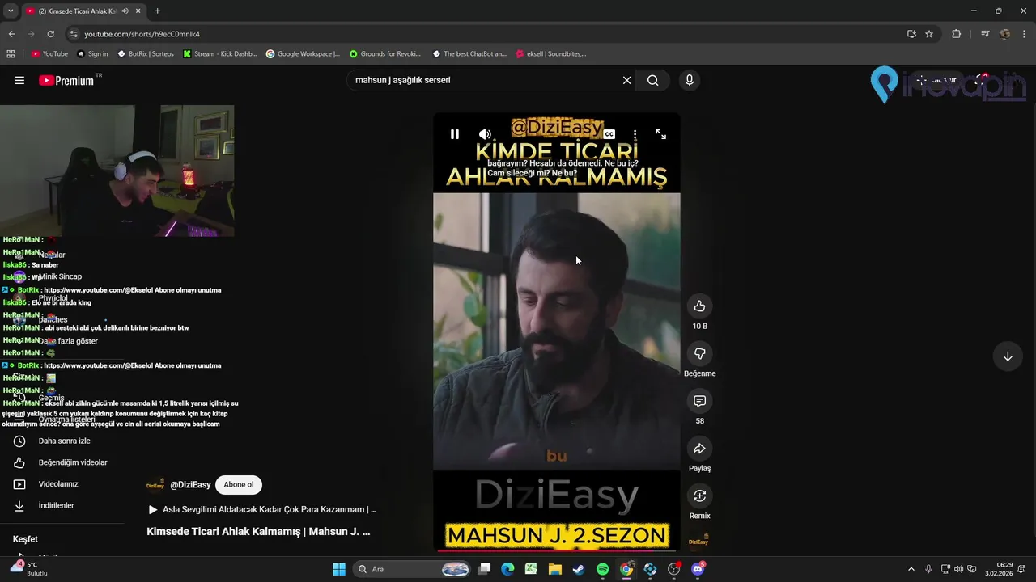Pause the Shorts video
1036x582 pixels.
coord(455,134)
